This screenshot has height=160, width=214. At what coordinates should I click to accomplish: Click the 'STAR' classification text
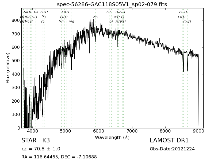pyautogui.click(x=29, y=141)
